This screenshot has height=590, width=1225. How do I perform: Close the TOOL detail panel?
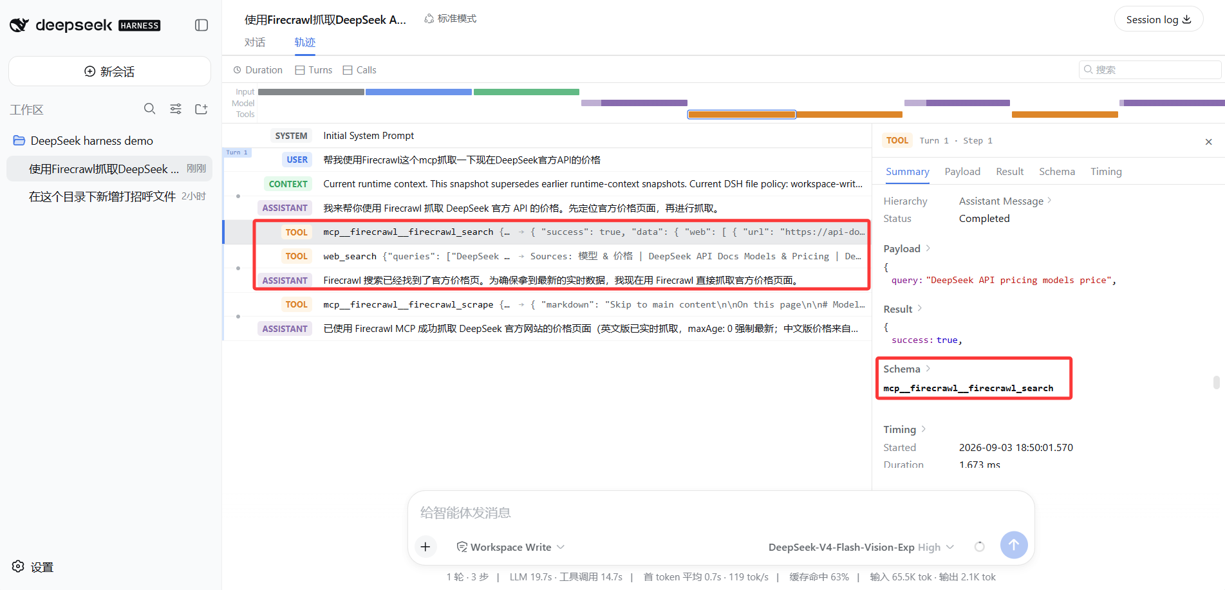[x=1209, y=142]
